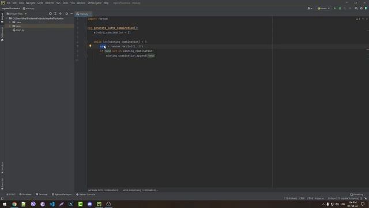Change the CRLF line separator

[x=302, y=199]
